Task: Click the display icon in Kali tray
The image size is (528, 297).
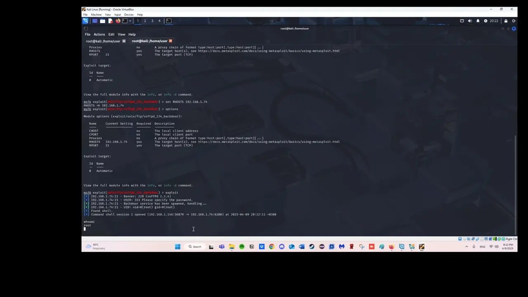Action: coord(462,21)
